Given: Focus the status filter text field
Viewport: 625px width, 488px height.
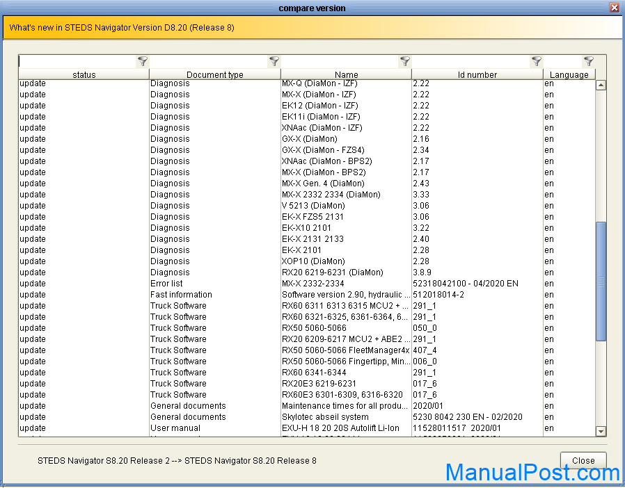Looking at the screenshot, I should point(78,61).
